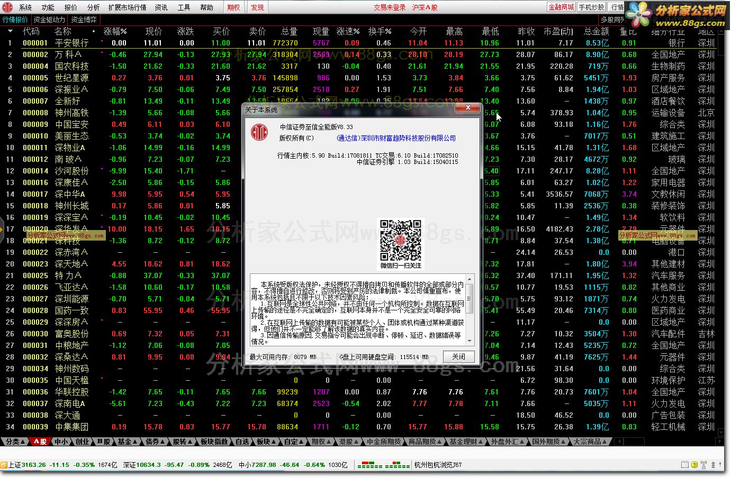This screenshot has height=478, width=731.
Task: Open the 报价 menu
Action: tap(70, 7)
